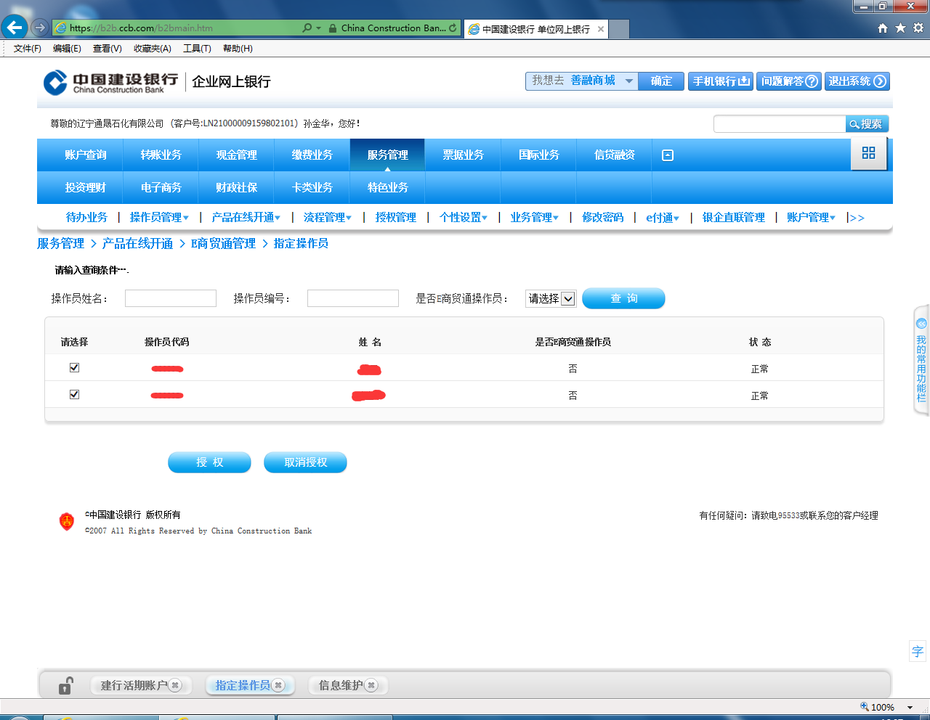The height and width of the screenshot is (720, 930).
Task: Check the first operator row checkbox
Action: point(74,368)
